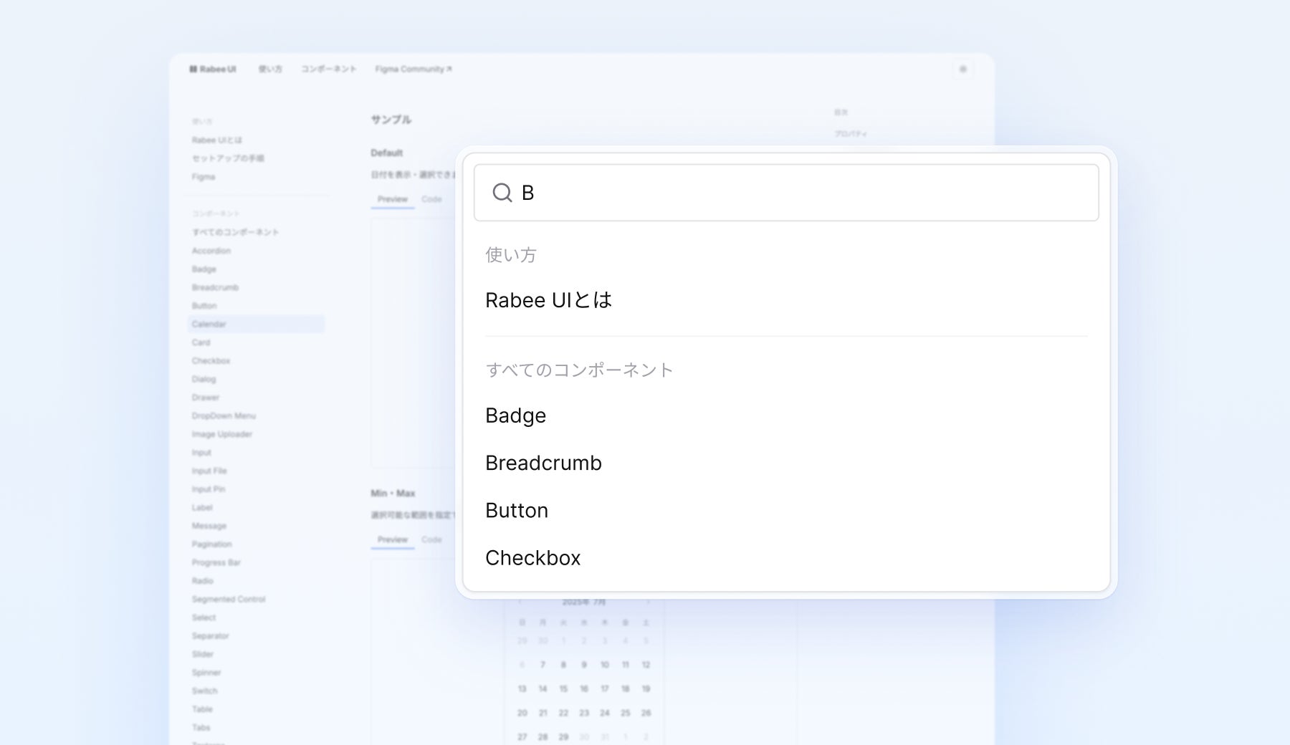Select セットアップの手順 in the sidebar

tap(228, 158)
